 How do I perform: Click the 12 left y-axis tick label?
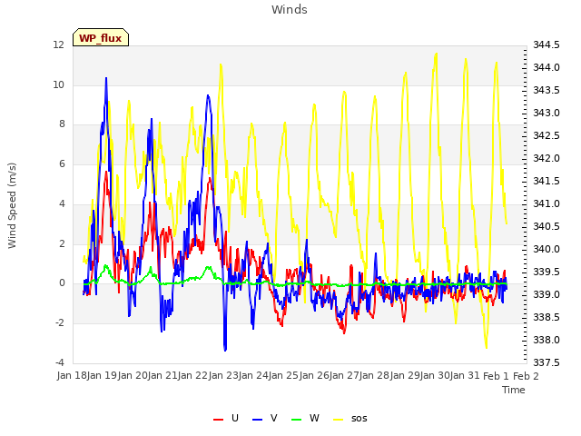pyautogui.click(x=58, y=45)
